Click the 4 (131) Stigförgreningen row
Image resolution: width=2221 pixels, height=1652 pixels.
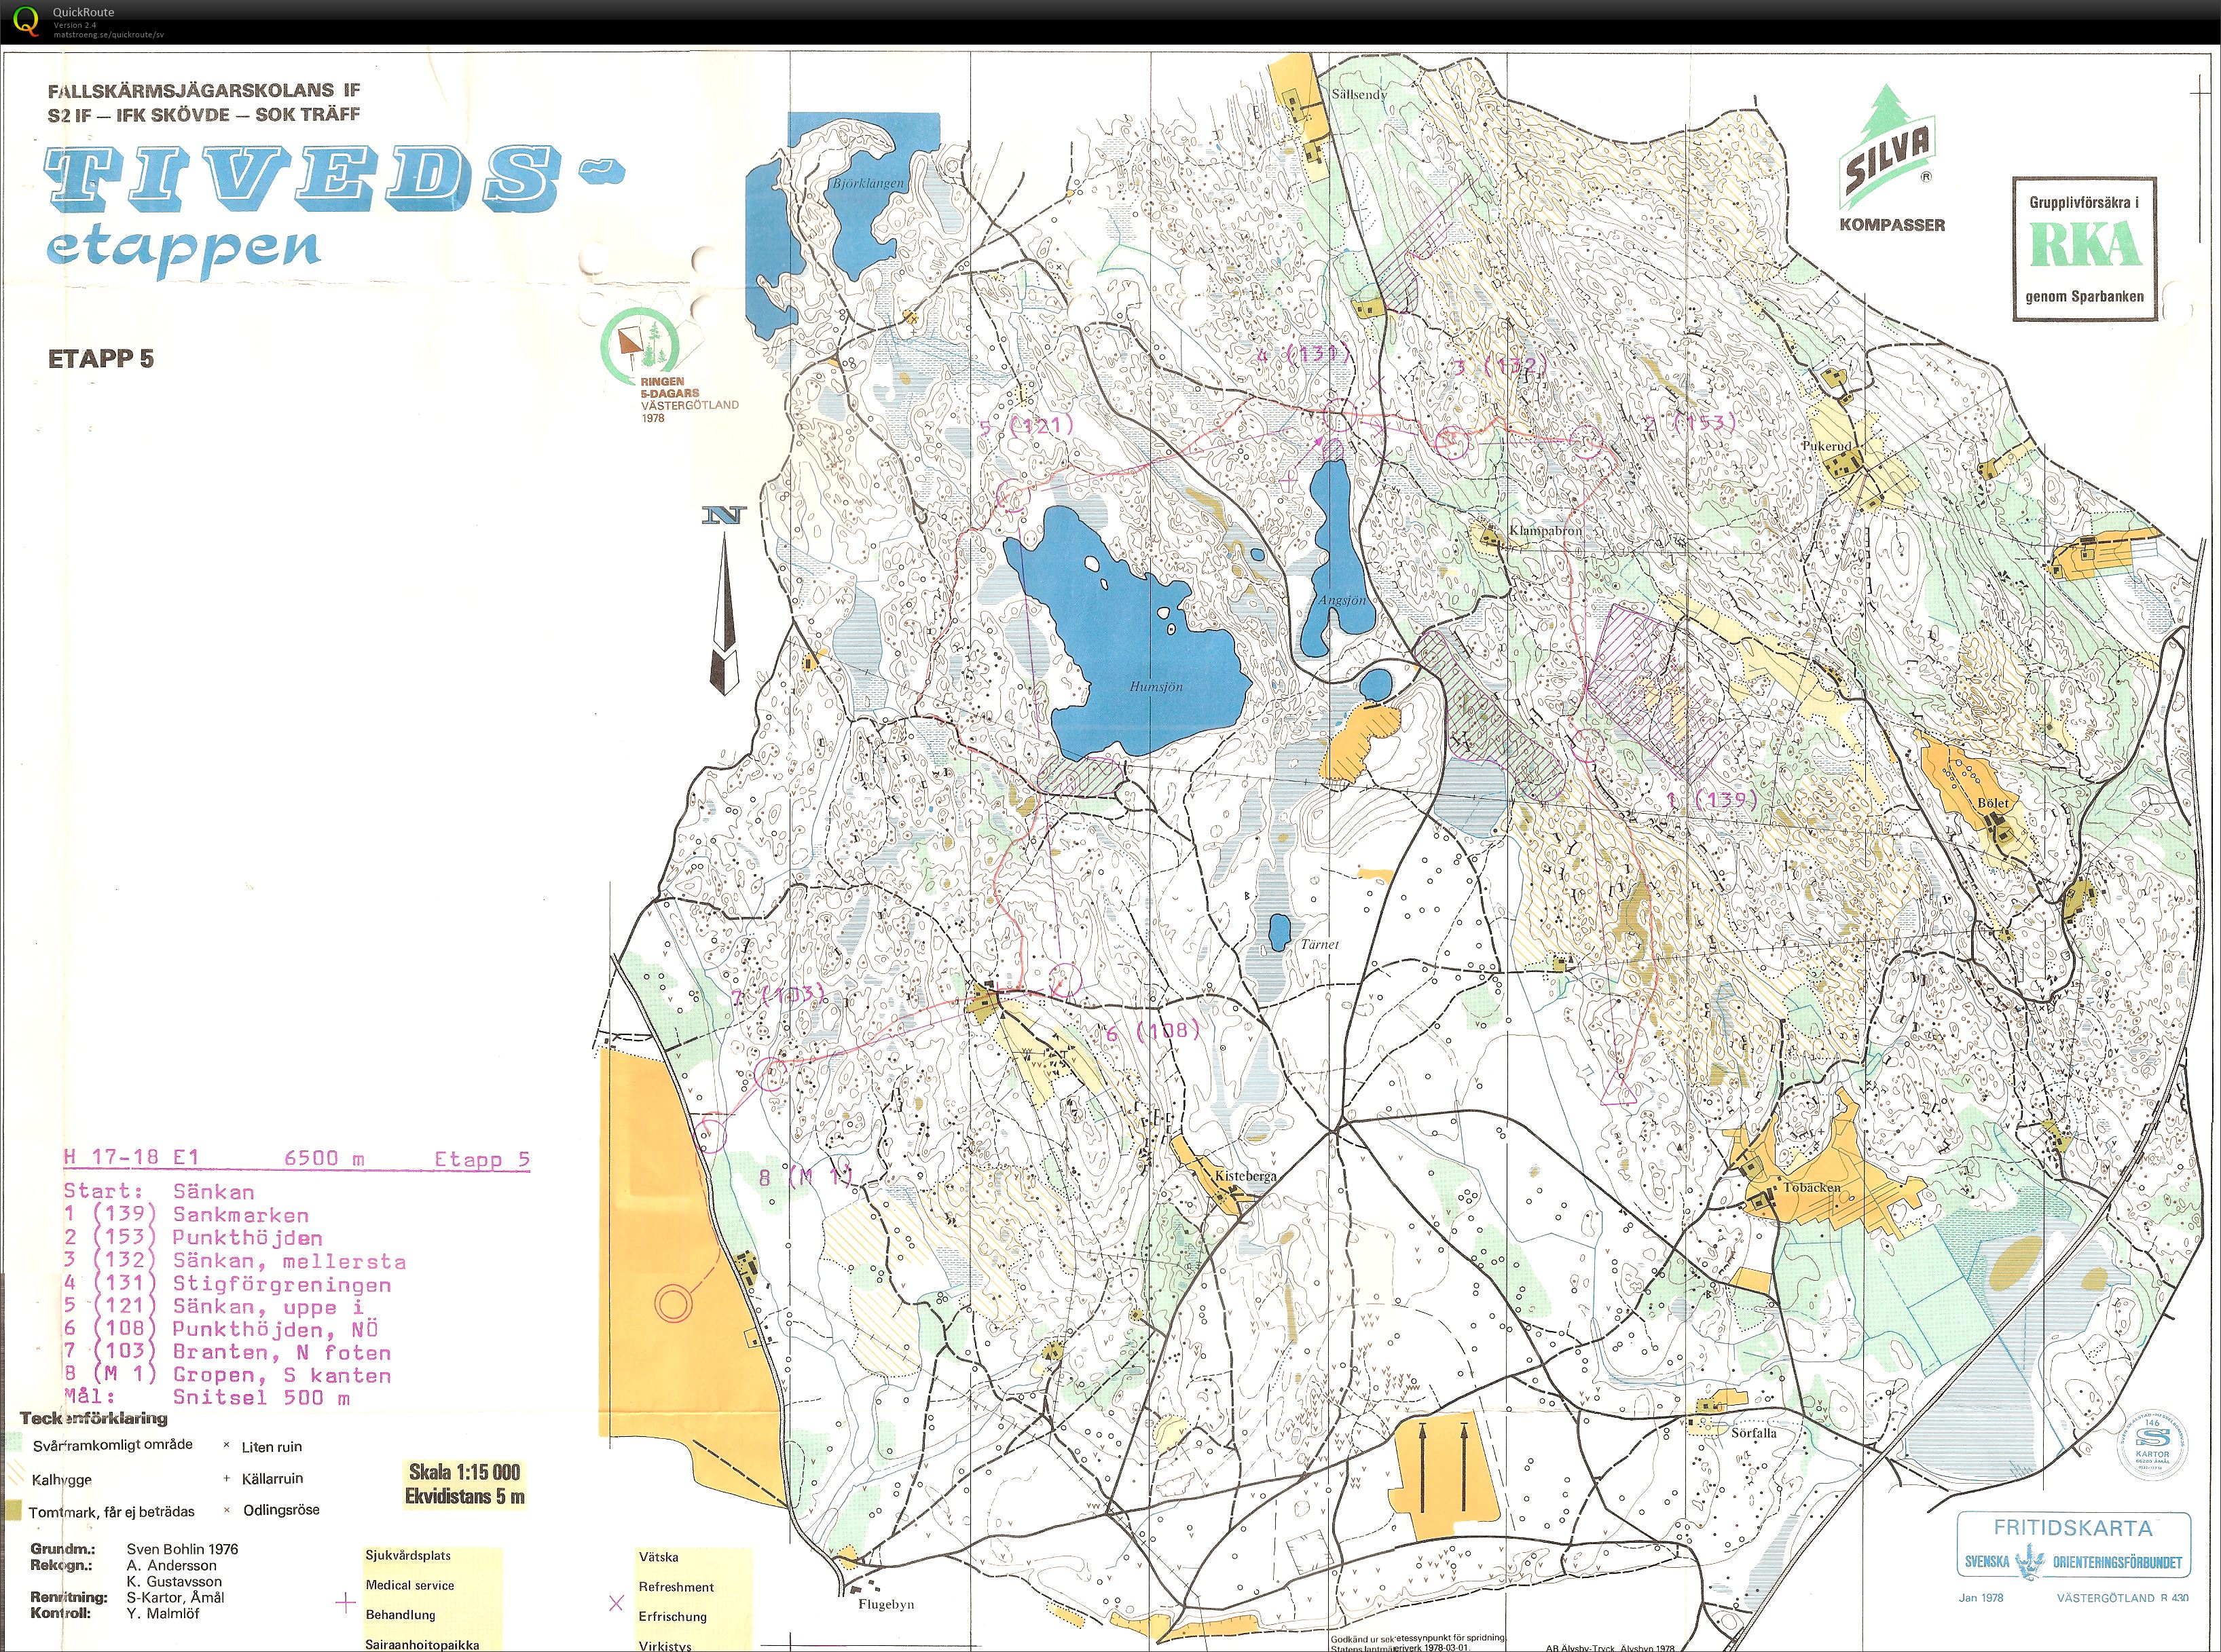click(227, 1284)
